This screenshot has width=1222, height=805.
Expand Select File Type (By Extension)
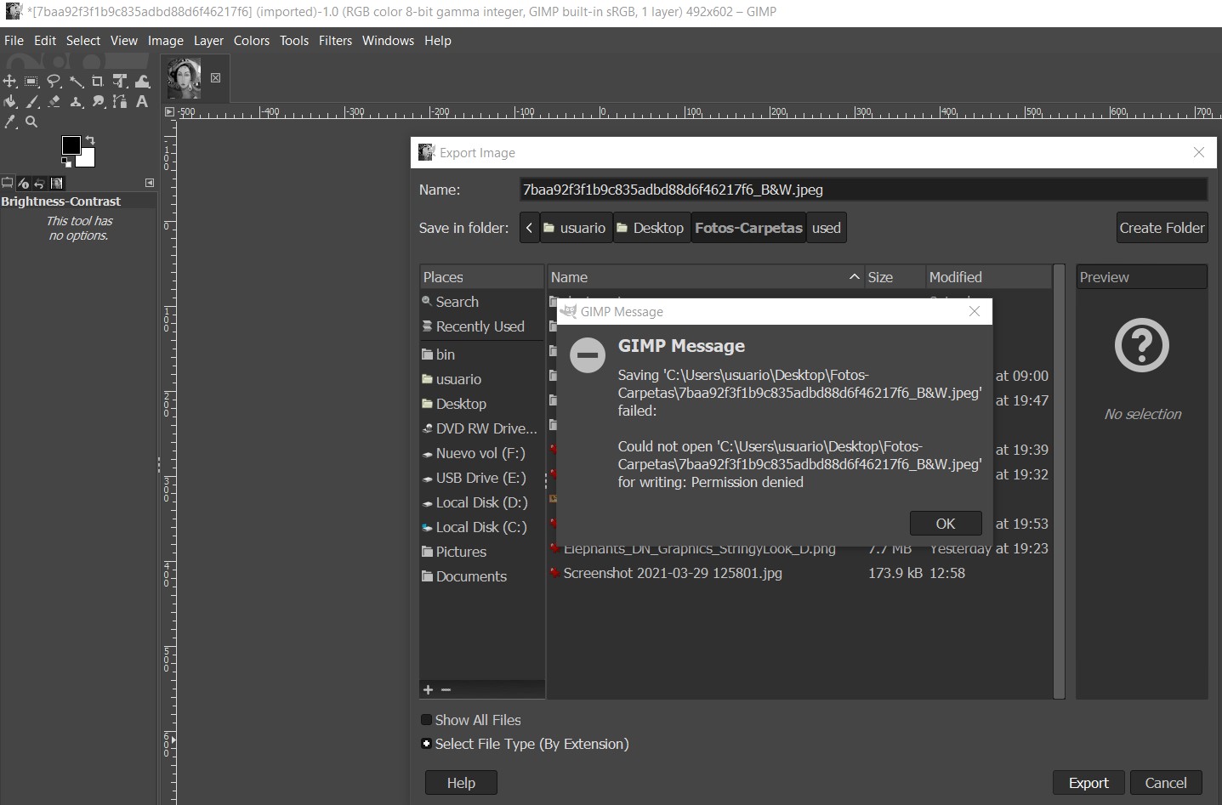pyautogui.click(x=427, y=744)
